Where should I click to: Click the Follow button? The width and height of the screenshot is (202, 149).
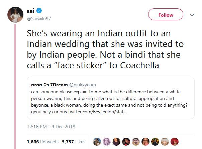[x=166, y=15]
